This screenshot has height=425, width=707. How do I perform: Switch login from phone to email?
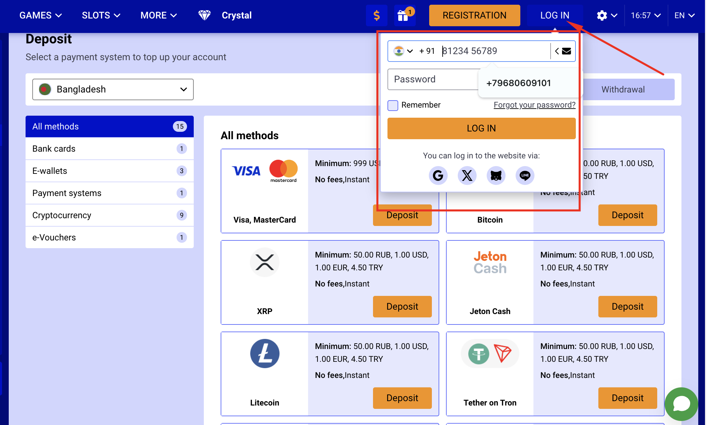[566, 50]
